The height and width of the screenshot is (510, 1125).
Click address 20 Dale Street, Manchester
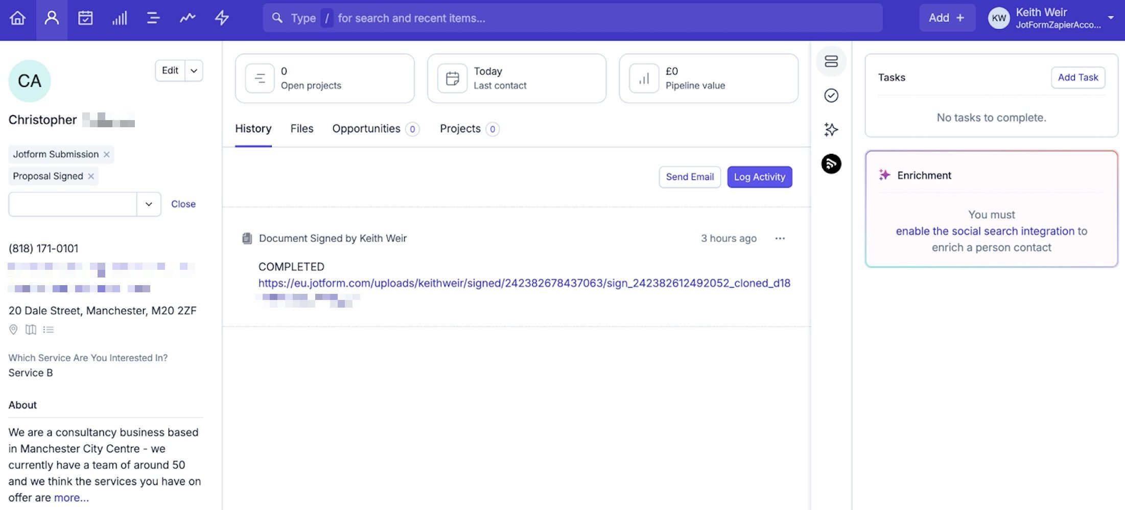pyautogui.click(x=102, y=311)
